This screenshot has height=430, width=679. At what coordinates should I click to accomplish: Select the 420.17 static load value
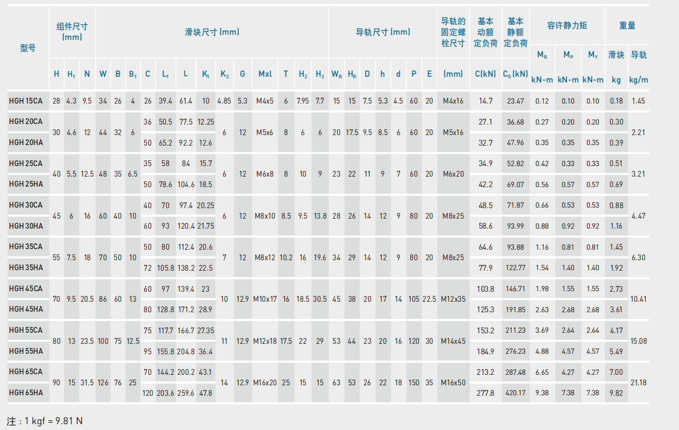tap(515, 393)
